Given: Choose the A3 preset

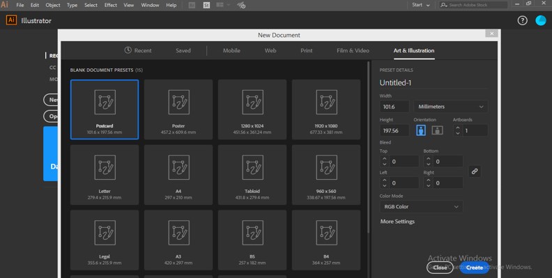Looking at the screenshot, I should 178,240.
